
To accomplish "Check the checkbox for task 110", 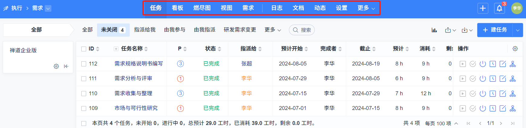I will point(84,93).
